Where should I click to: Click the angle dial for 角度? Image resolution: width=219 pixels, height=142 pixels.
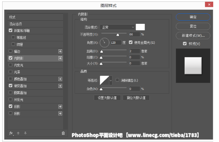pos(104,43)
